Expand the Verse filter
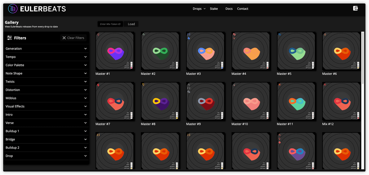The width and height of the screenshot is (369, 175). coord(46,123)
